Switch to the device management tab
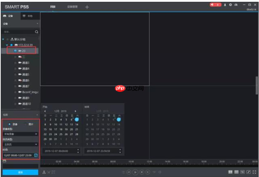Screen dimensions: 259x177 tap(72, 7)
